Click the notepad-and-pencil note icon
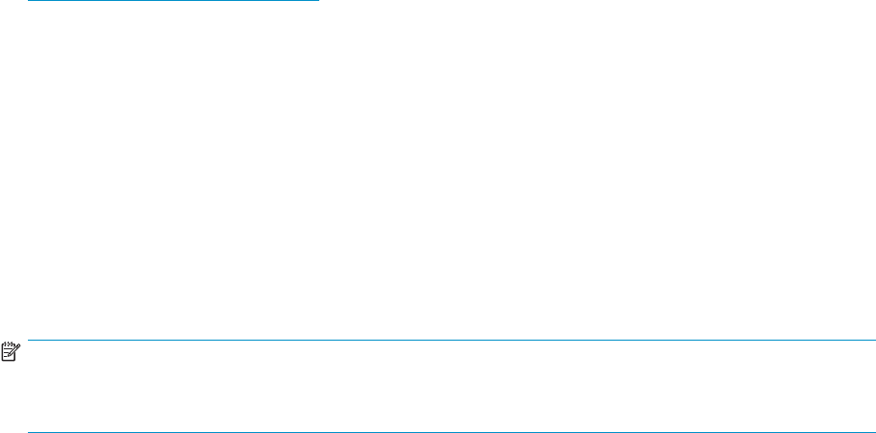The height and width of the screenshot is (433, 876). (11, 352)
